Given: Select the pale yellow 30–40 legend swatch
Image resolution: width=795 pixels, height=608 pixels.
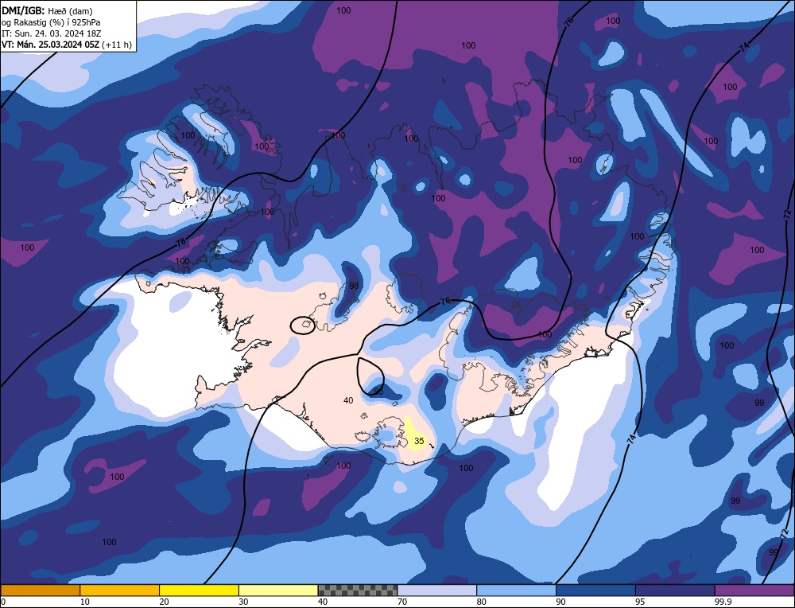Looking at the screenshot, I should click(278, 590).
